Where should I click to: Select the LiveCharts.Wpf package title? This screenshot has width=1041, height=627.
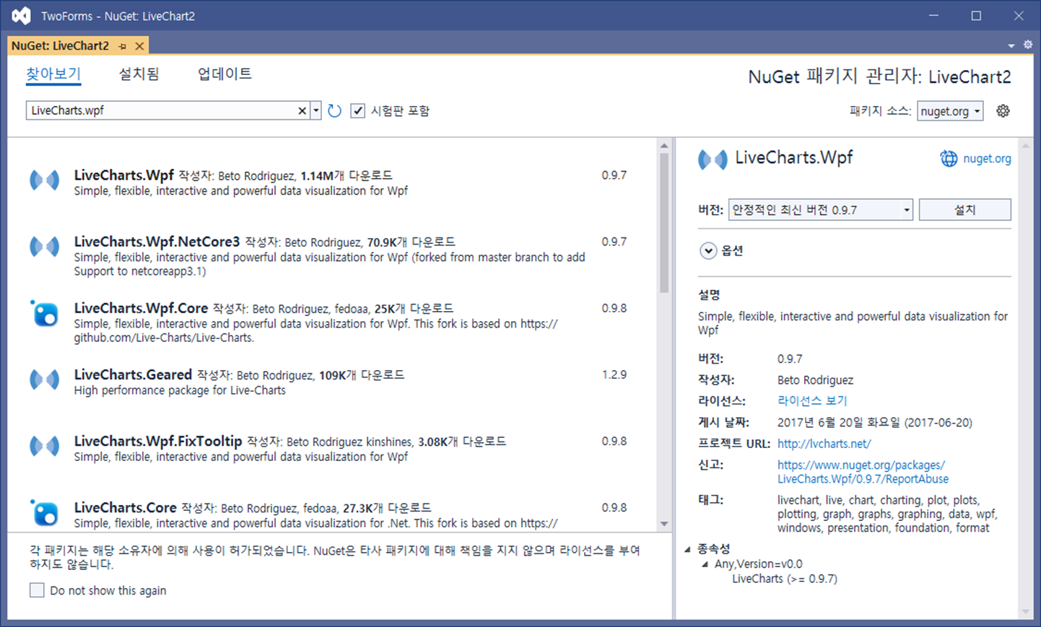tap(123, 175)
